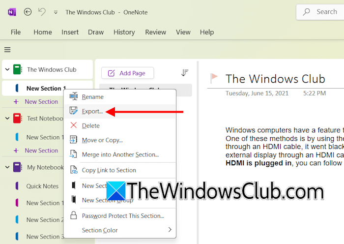Click the New Section icon in context menu

[x=74, y=185]
